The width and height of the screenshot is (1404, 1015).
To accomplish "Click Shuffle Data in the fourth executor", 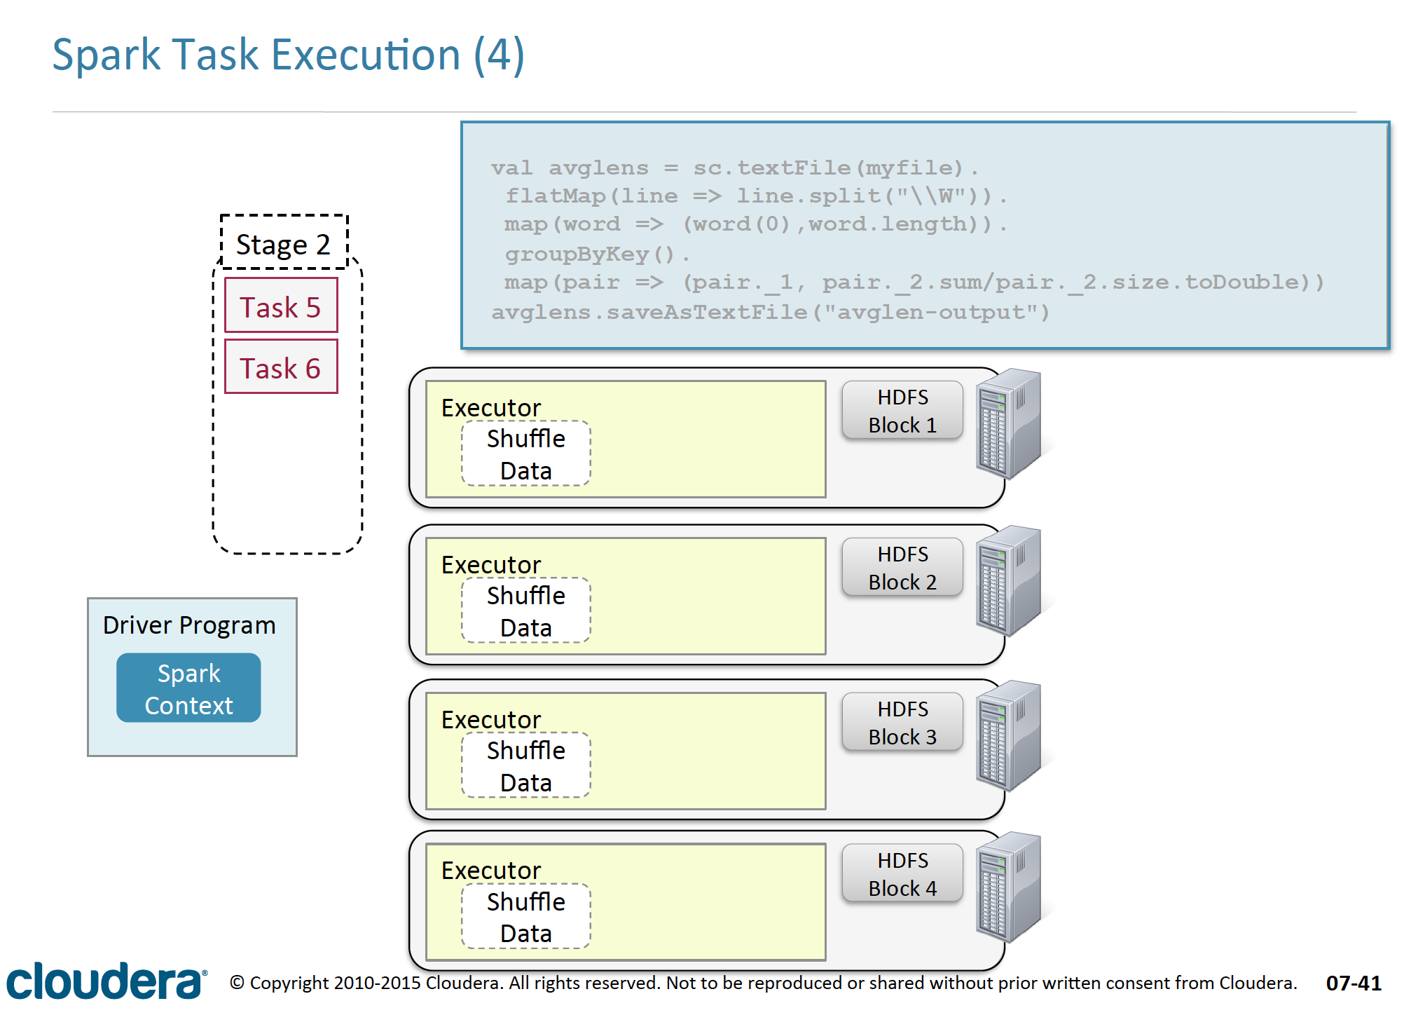I will (525, 918).
